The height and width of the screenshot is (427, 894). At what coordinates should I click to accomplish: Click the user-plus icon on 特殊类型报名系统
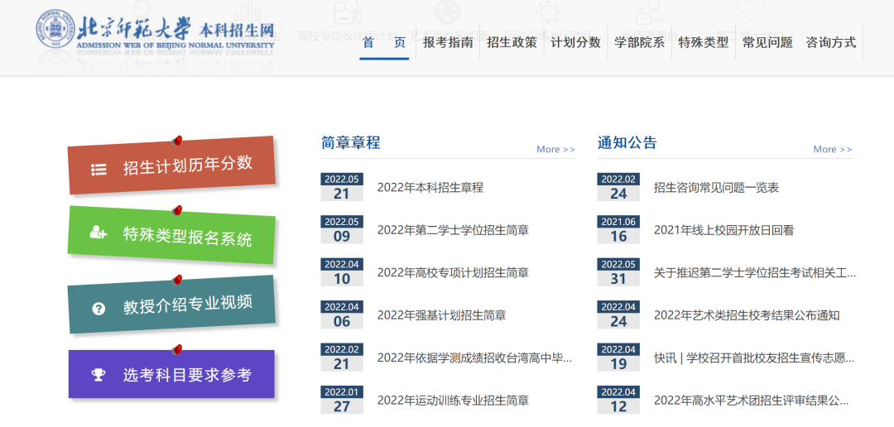click(x=99, y=233)
